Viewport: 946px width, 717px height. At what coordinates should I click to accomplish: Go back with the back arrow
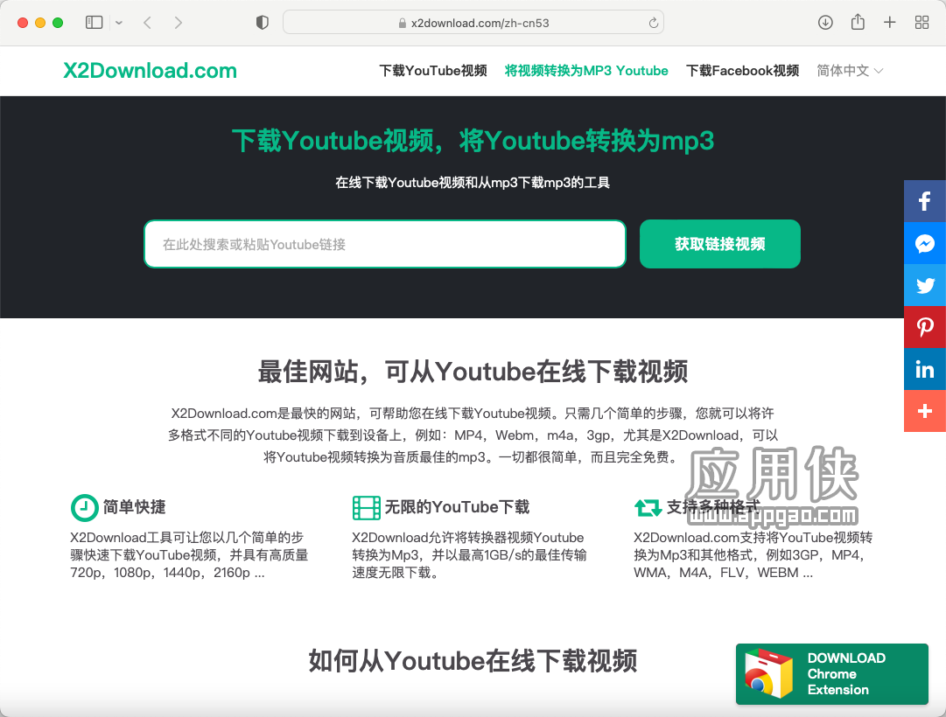(148, 23)
